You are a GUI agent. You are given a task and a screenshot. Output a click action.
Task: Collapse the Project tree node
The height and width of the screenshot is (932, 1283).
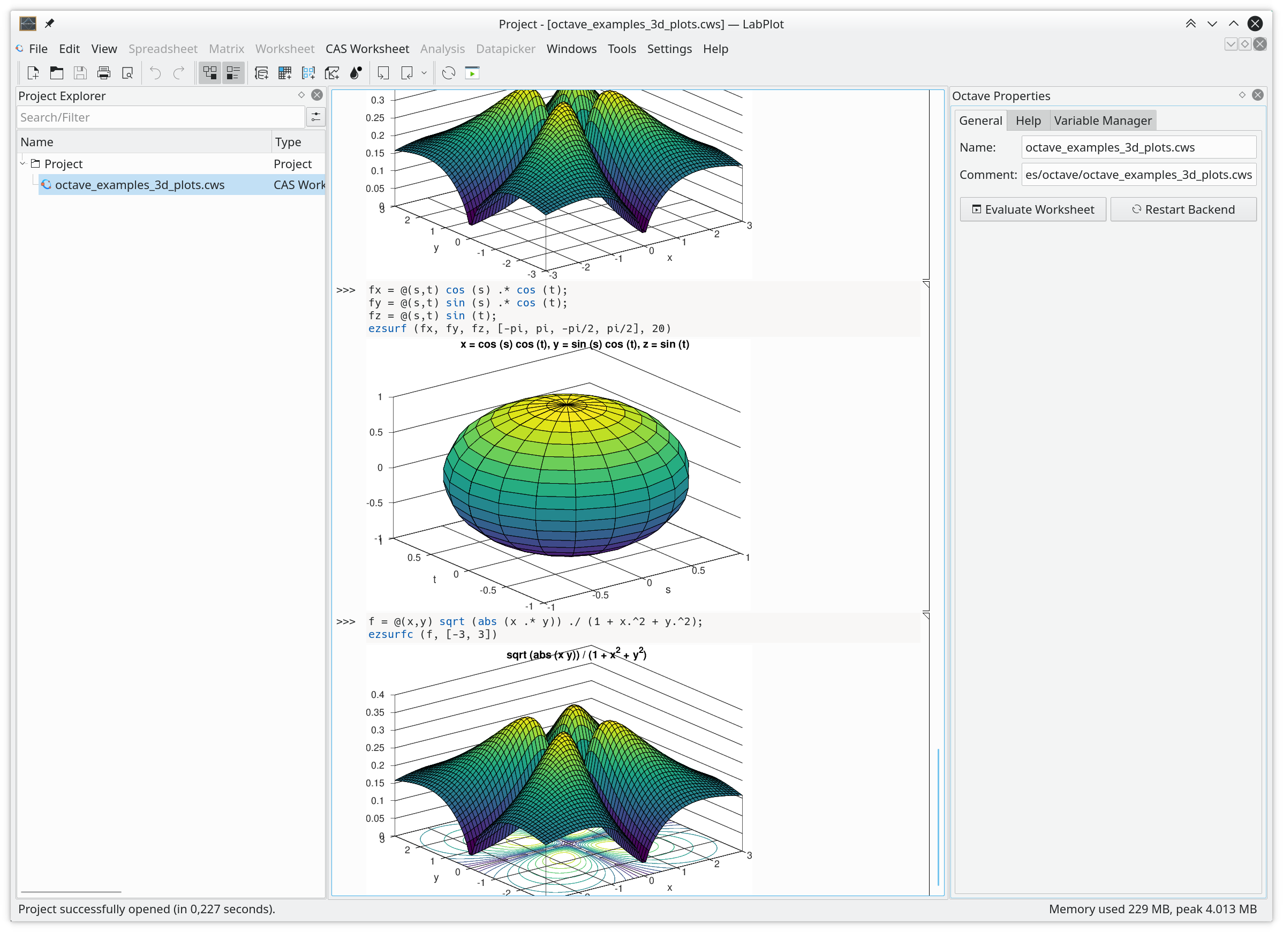tap(23, 163)
